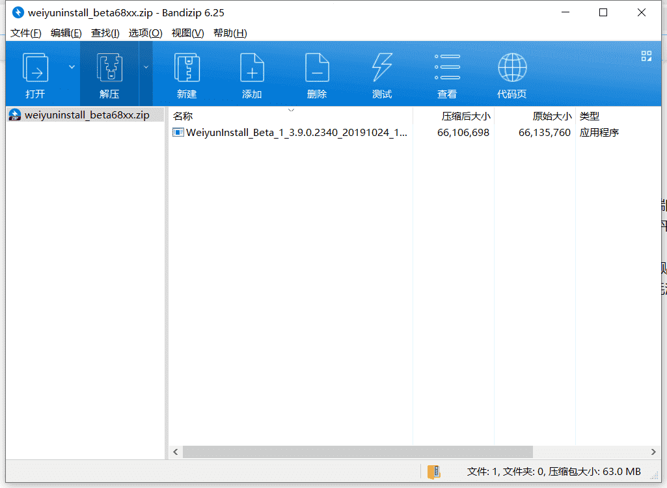
Task: Click the 测试 (Test archive) lightning icon
Action: tap(382, 67)
